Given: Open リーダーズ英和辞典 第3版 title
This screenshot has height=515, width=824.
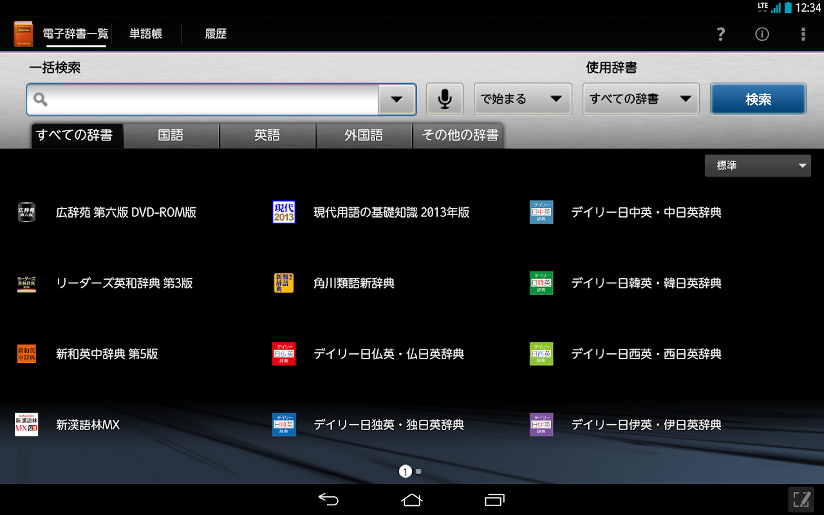Looking at the screenshot, I should pyautogui.click(x=124, y=283).
